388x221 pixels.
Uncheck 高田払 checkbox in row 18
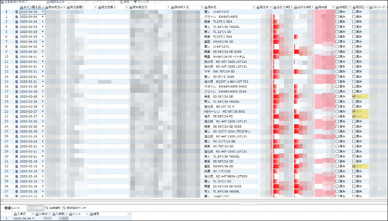coord(354,96)
